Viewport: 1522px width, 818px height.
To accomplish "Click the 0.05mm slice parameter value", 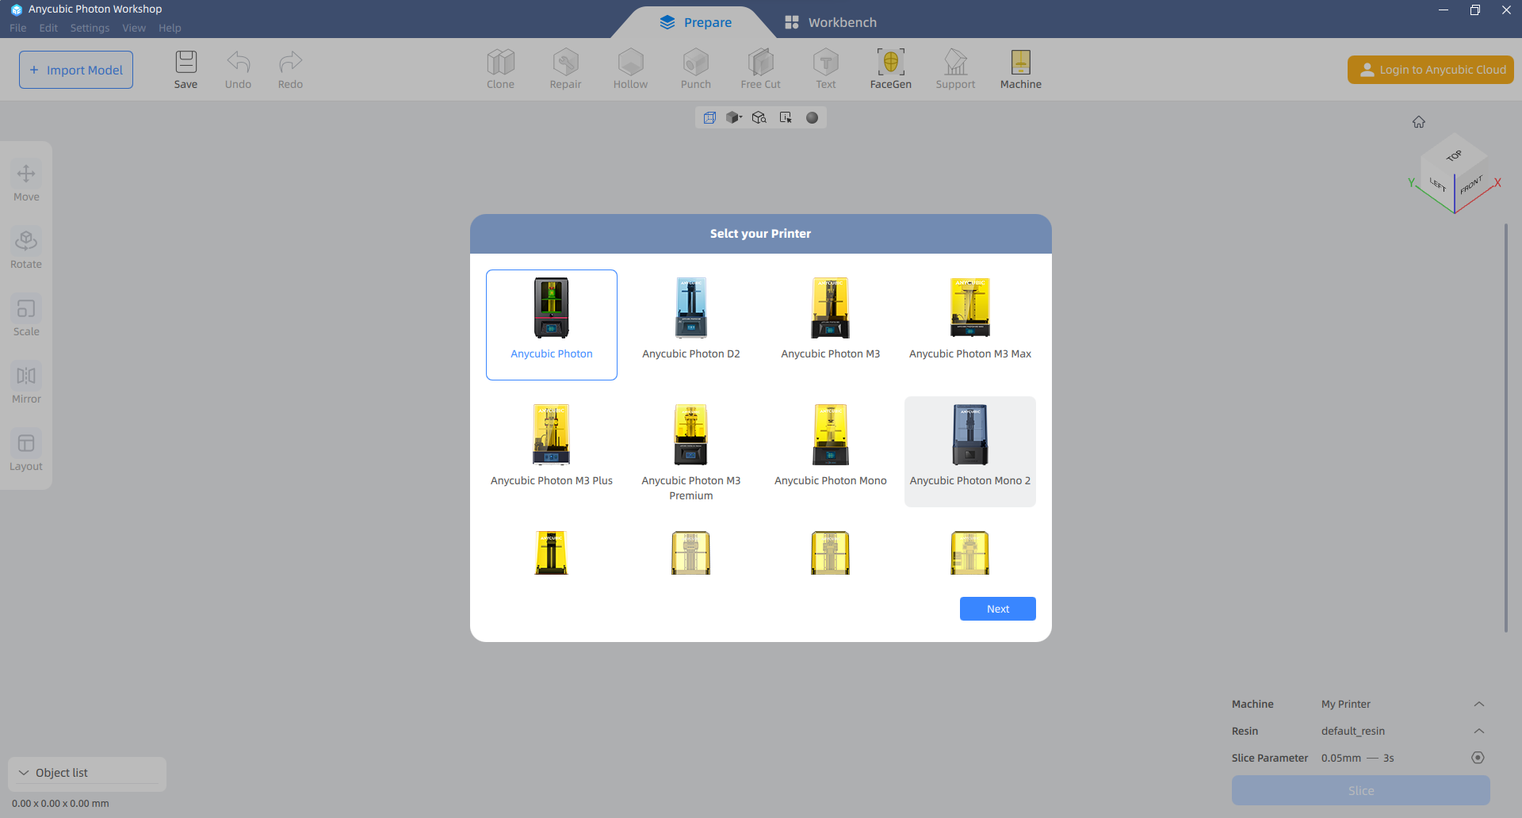I will [1341, 758].
